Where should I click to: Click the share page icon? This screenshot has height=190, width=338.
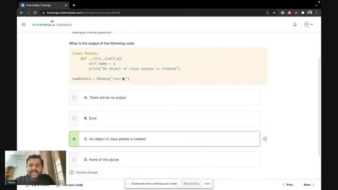click(x=267, y=13)
